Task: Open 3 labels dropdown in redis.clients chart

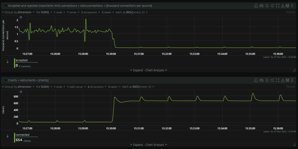Action: tap(114, 87)
